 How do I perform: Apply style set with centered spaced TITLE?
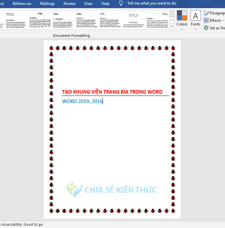[x=134, y=20]
